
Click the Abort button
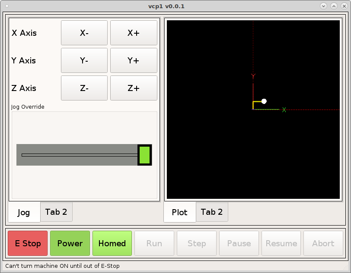[323, 243]
